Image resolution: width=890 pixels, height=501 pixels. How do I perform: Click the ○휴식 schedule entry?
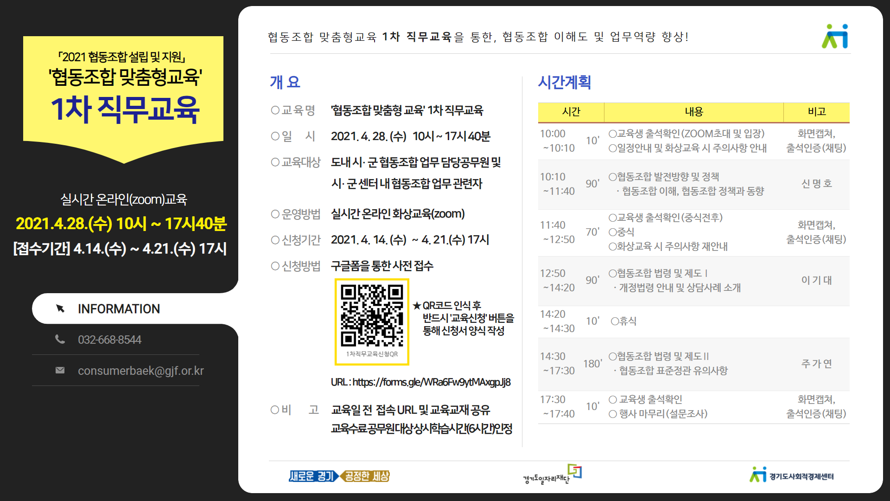coord(623,321)
